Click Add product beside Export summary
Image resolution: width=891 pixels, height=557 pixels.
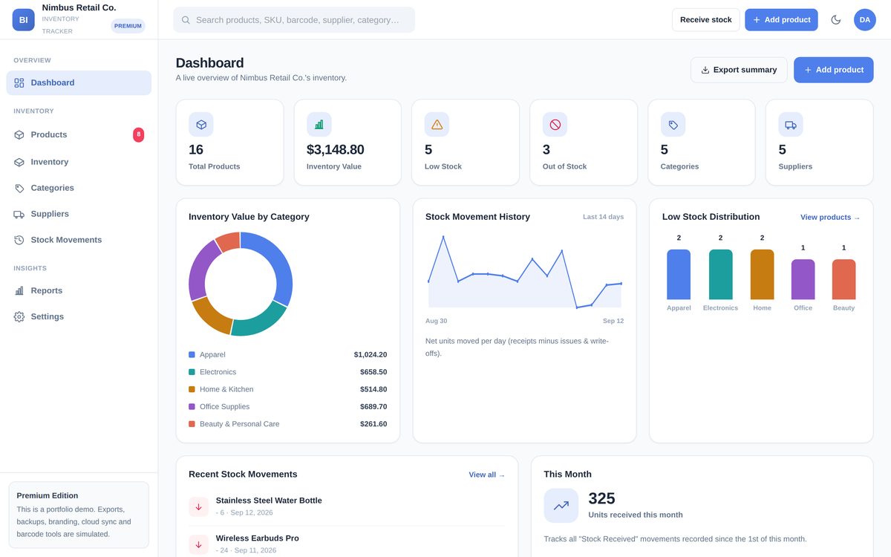tap(834, 70)
